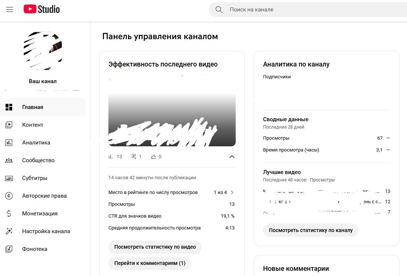Click 'Новые комментарии' card heading
Screen dimensions: 407x276
point(296,269)
